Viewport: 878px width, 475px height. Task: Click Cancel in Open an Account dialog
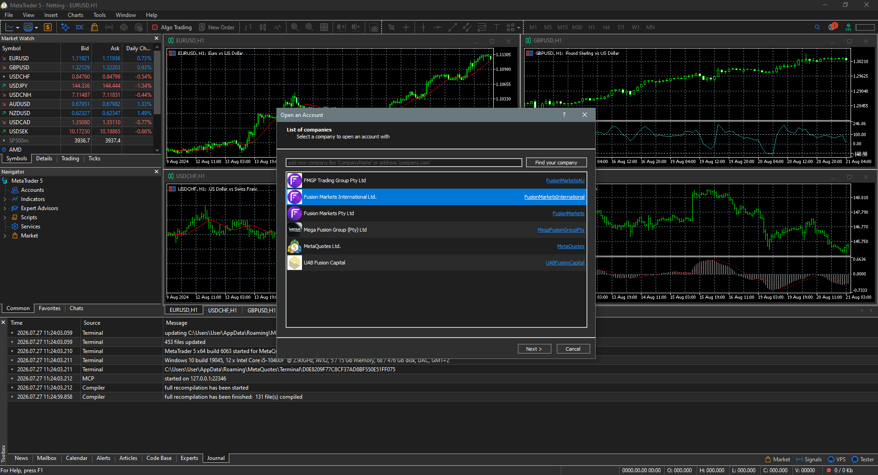click(x=573, y=349)
